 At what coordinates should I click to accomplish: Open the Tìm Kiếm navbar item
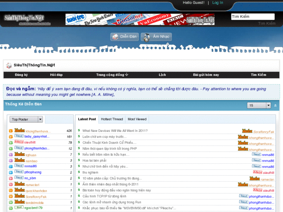258,75
